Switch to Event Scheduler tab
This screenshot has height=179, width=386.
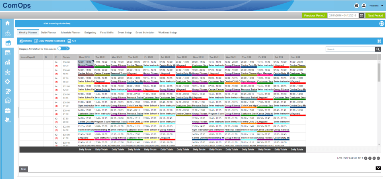coord(145,33)
